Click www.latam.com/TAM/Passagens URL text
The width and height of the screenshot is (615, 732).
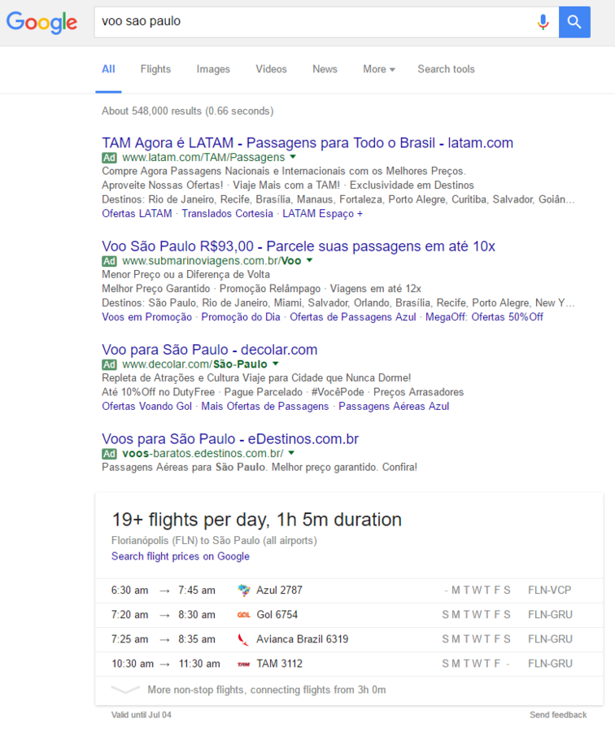tap(203, 157)
